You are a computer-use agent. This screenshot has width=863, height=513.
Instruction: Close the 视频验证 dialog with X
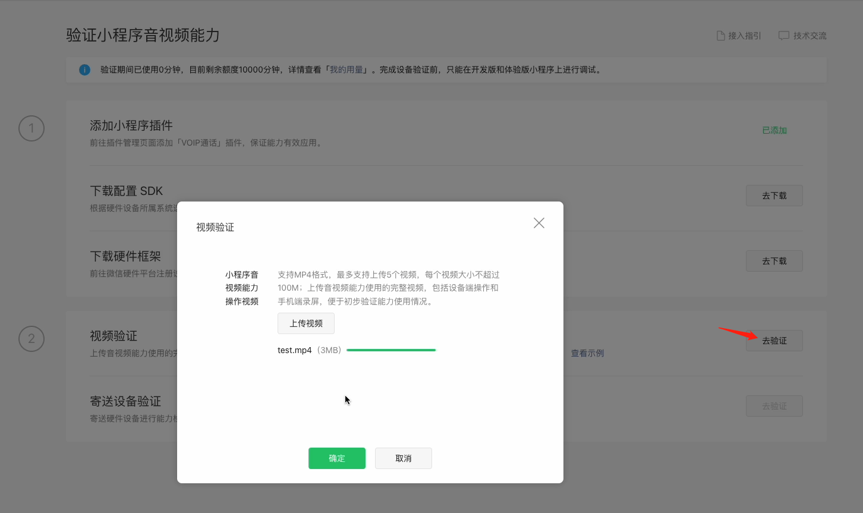(x=539, y=223)
